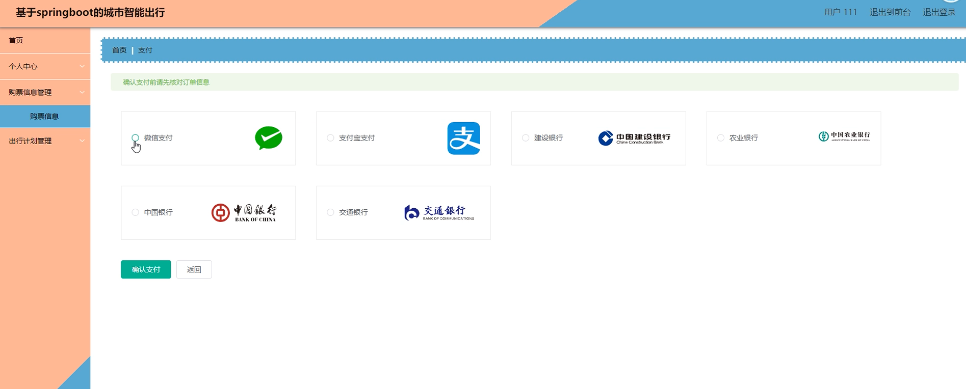The height and width of the screenshot is (389, 966).
Task: Click the Alipay blue logo
Action: [464, 138]
